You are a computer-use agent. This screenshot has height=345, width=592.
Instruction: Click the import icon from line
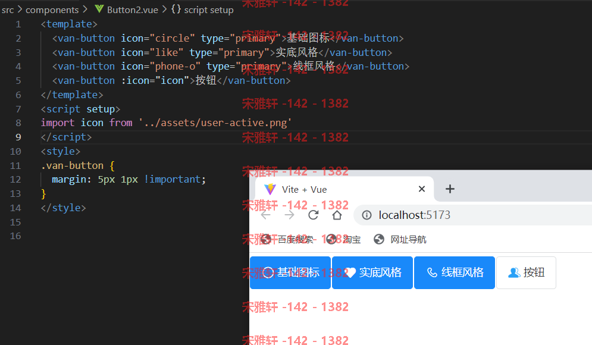click(166, 123)
